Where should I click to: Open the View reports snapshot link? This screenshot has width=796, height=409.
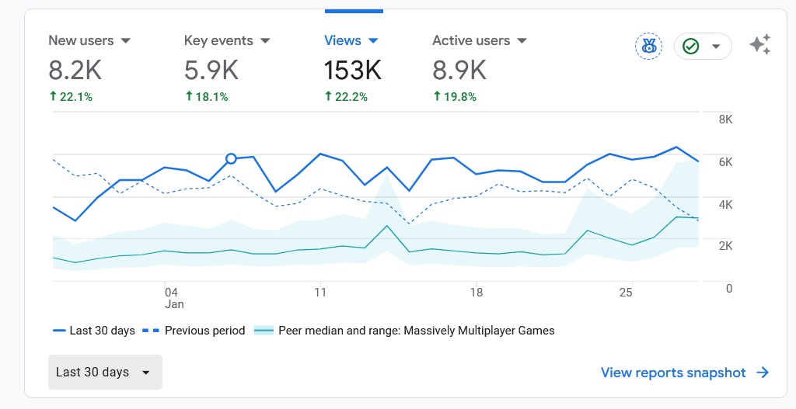[673, 373]
